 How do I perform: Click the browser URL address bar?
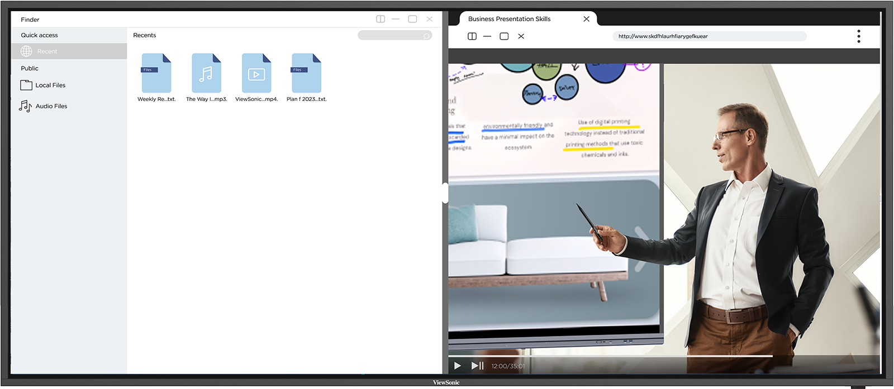pos(708,36)
